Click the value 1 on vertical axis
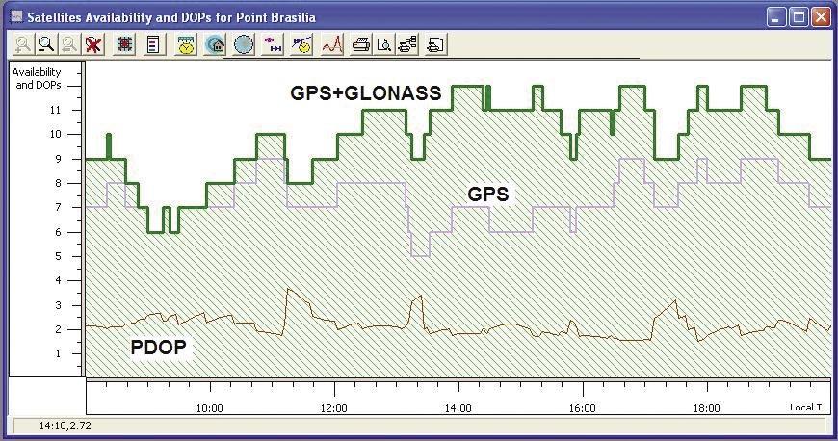The height and width of the screenshot is (441, 838). pos(58,354)
